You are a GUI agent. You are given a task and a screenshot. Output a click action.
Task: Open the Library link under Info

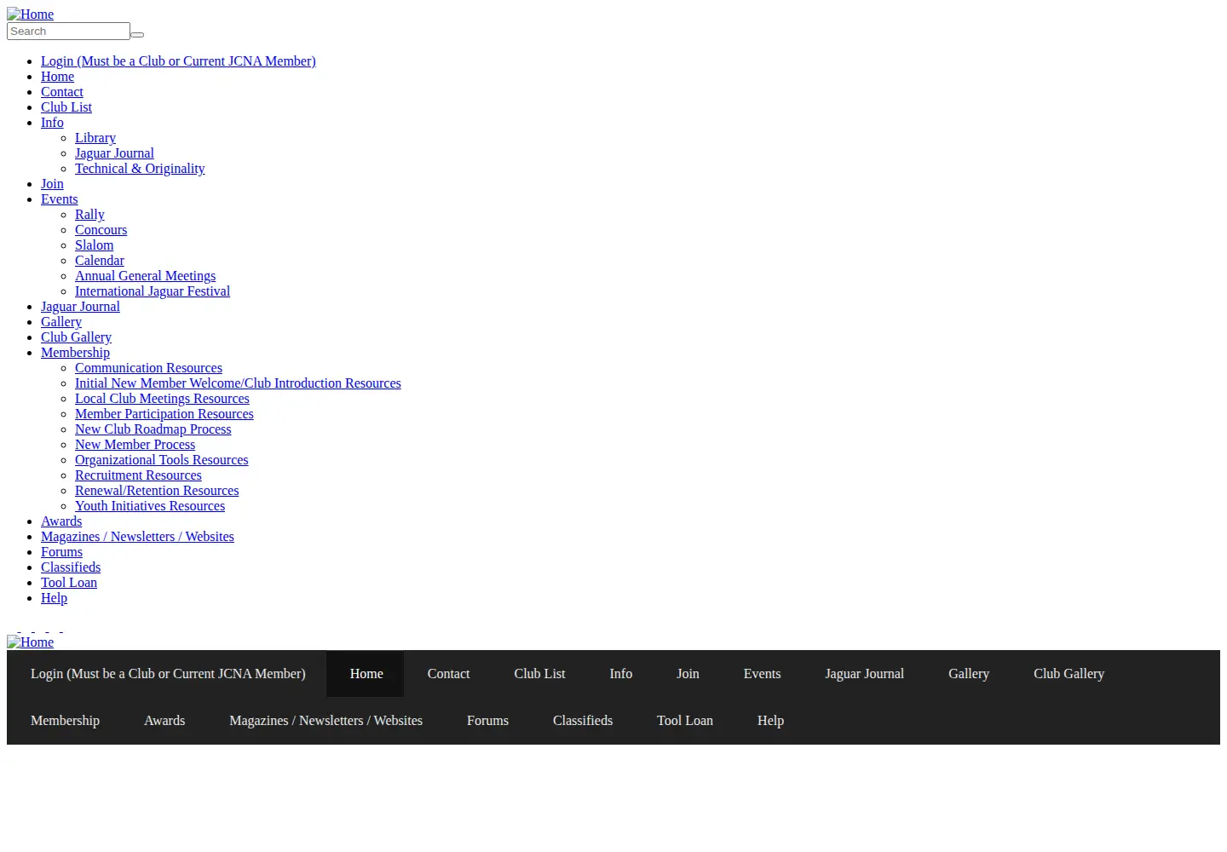click(95, 138)
